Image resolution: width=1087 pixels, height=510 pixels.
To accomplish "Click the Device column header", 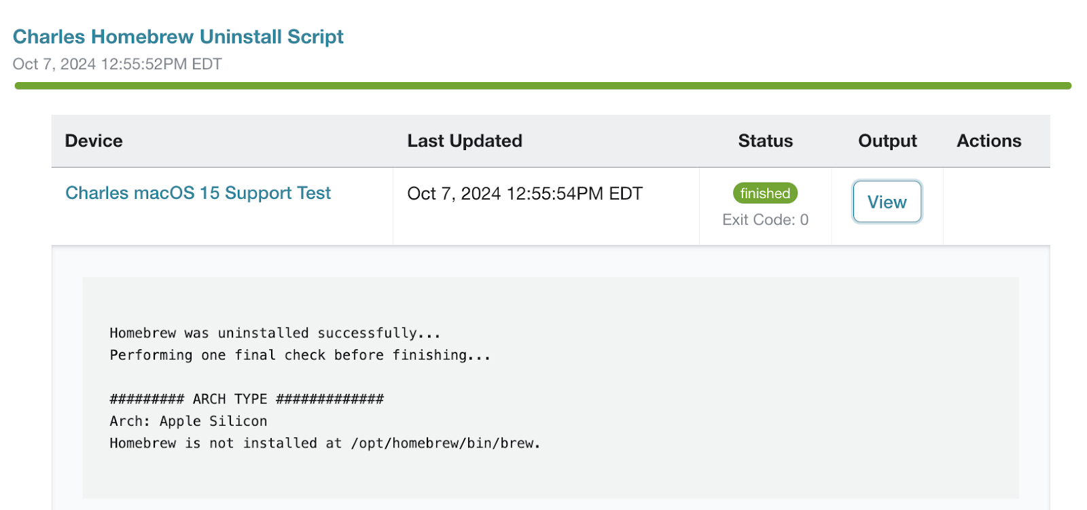I will pyautogui.click(x=94, y=141).
